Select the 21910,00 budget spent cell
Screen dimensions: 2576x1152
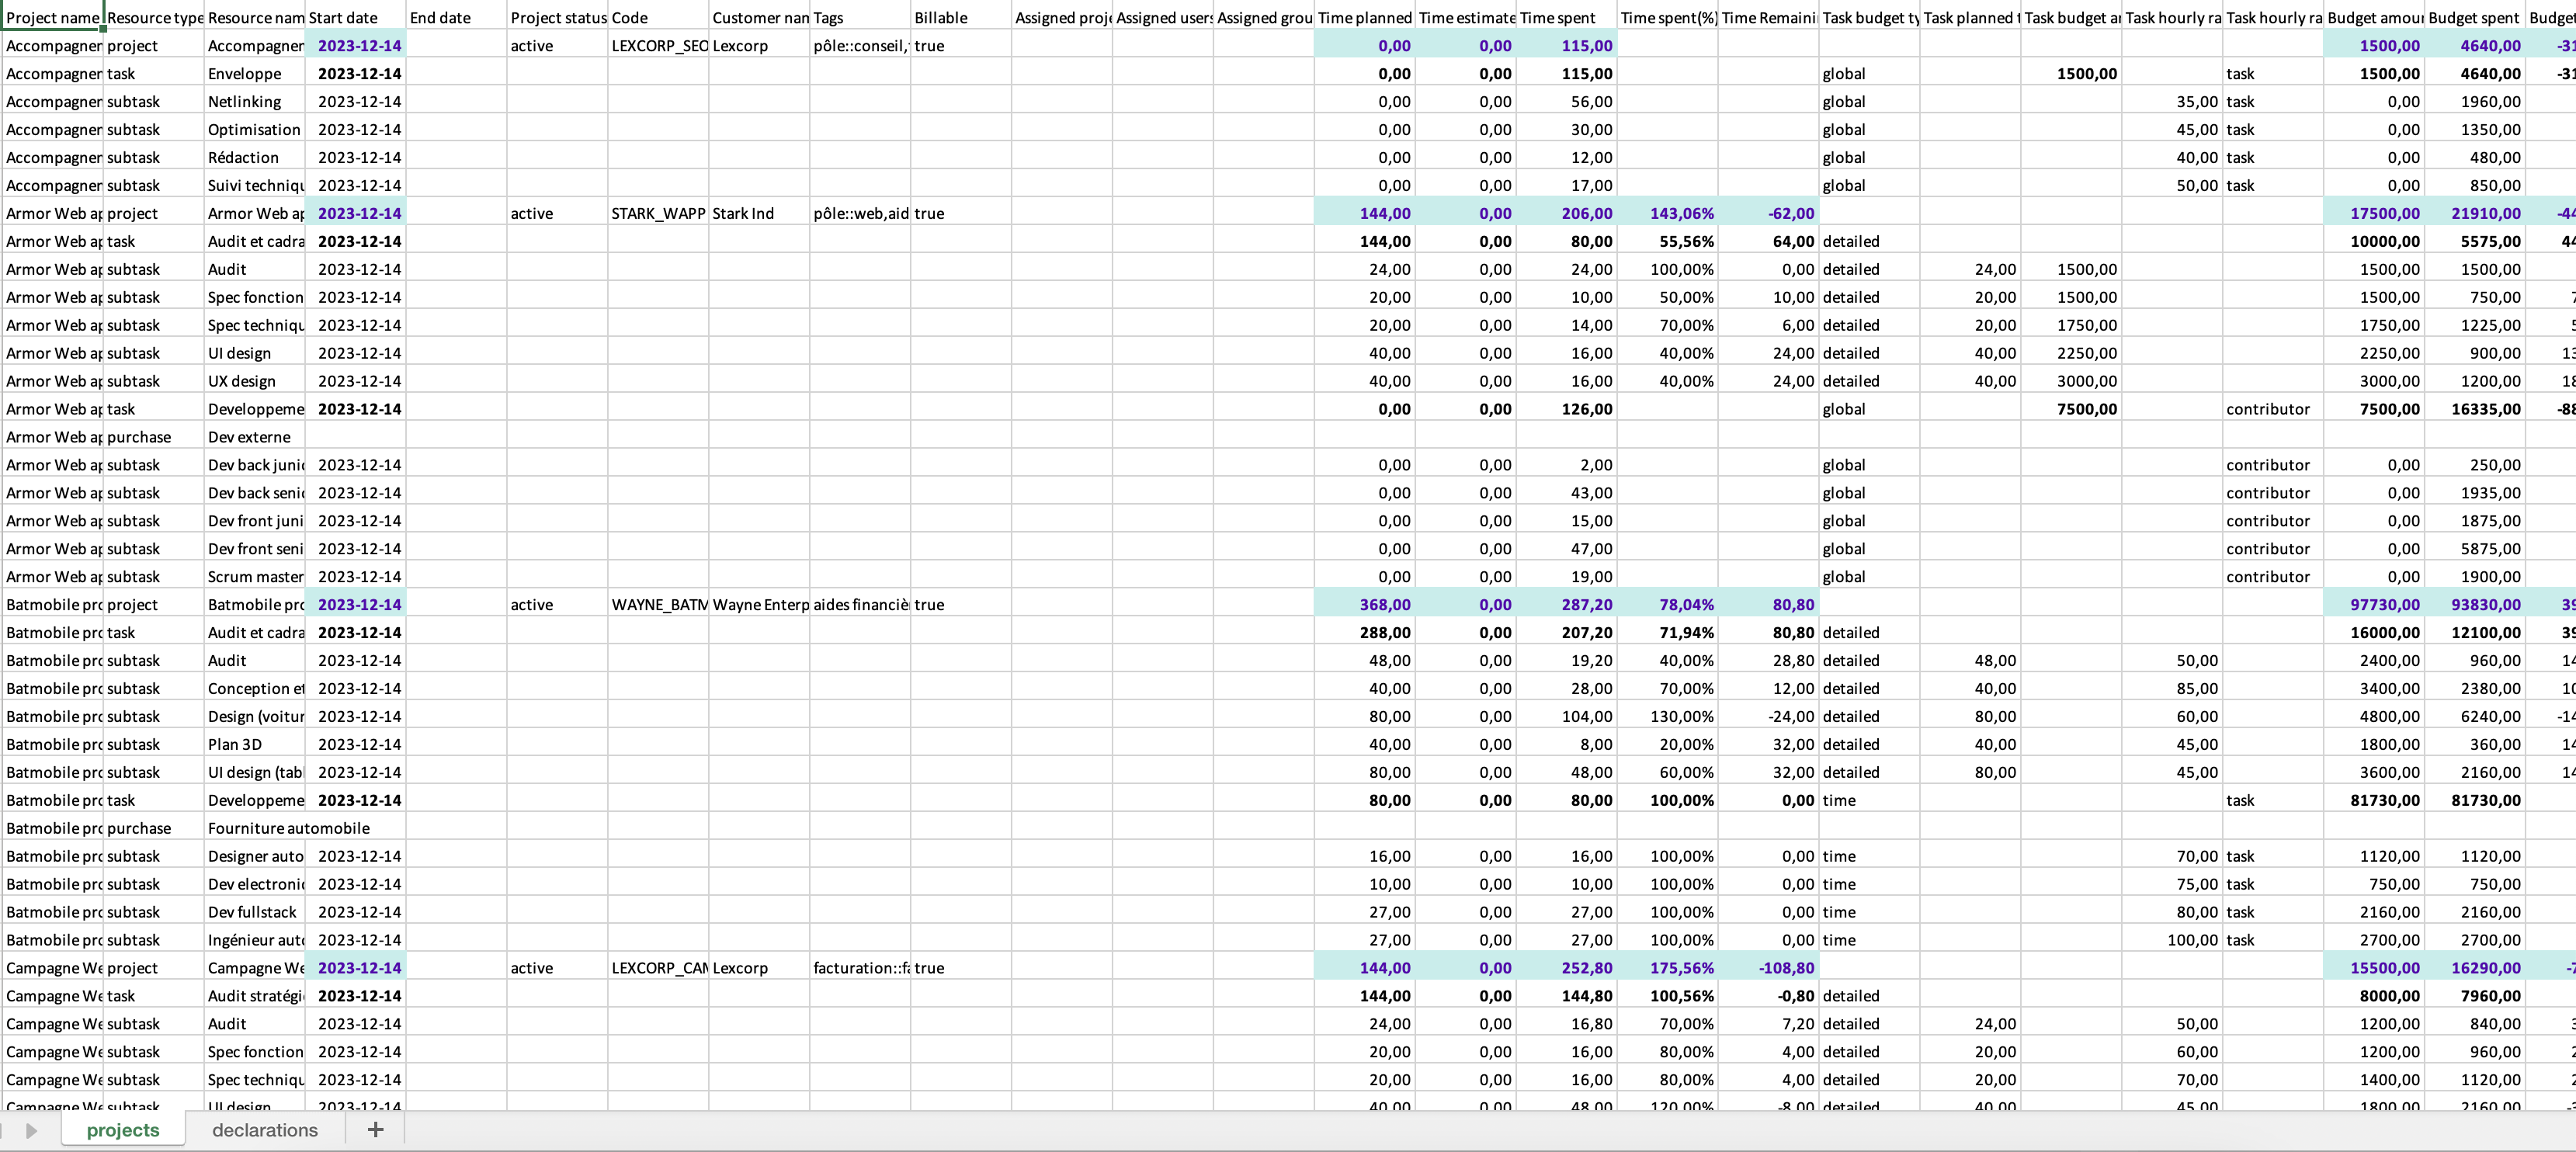[2475, 213]
